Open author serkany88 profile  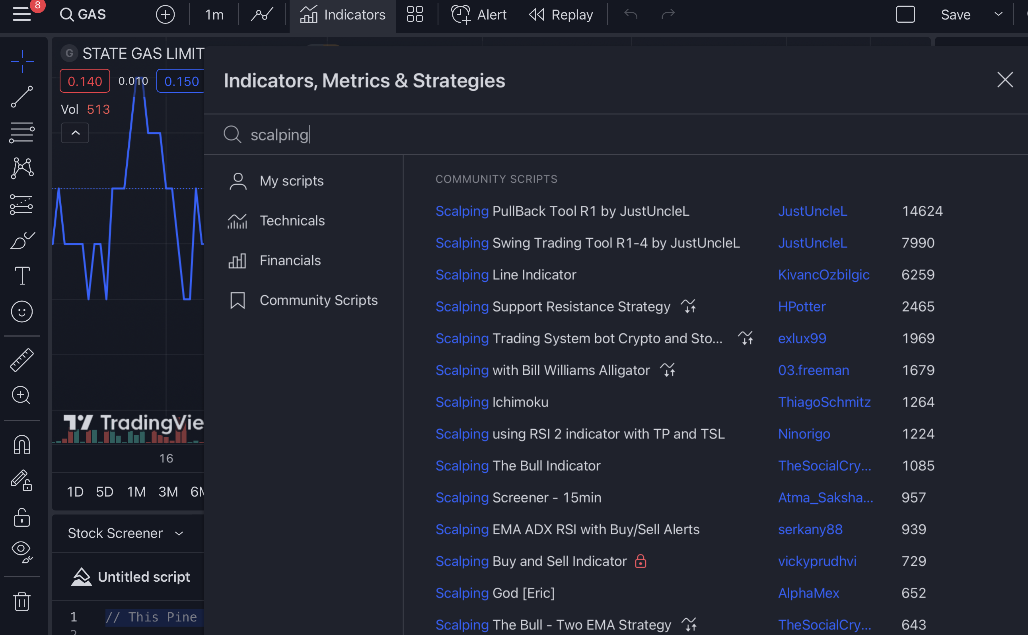[x=810, y=529]
